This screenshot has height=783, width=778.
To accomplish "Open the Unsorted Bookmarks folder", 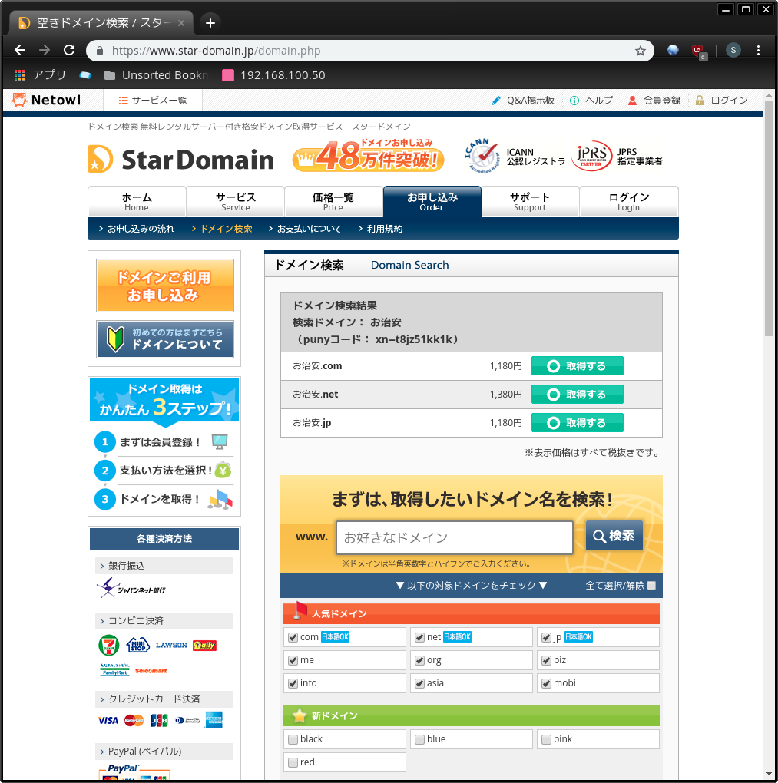I will point(155,75).
